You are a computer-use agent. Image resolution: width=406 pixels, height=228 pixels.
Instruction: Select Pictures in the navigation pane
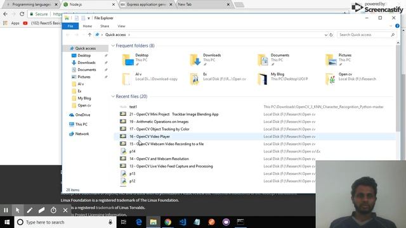click(84, 77)
